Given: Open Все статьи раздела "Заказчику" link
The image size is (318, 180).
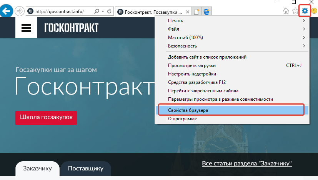Looking at the screenshot, I should point(247,164).
